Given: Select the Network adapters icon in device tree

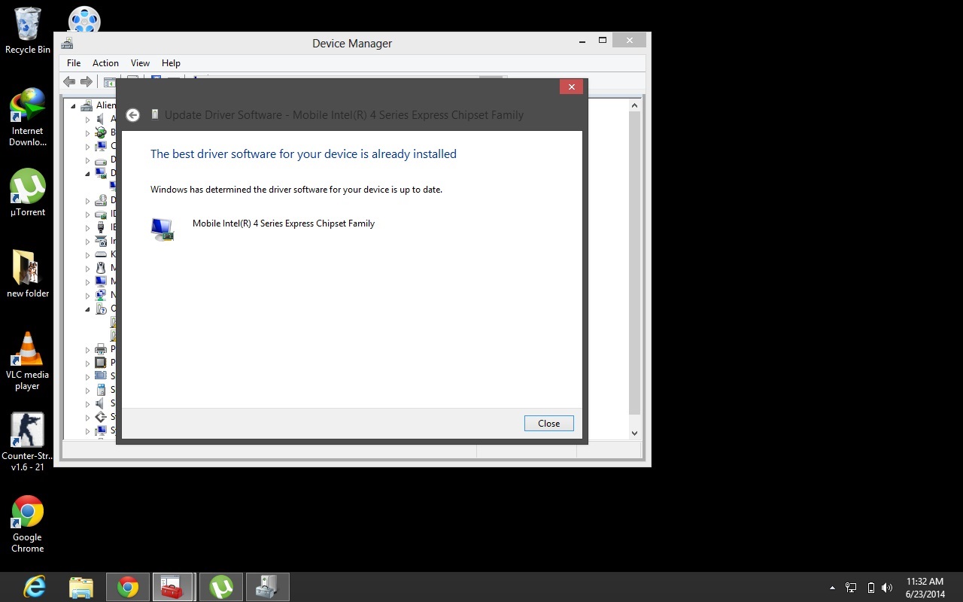Looking at the screenshot, I should 100,295.
